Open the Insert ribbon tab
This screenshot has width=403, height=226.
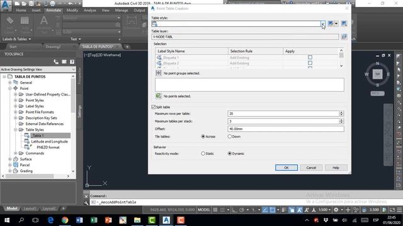click(37, 10)
